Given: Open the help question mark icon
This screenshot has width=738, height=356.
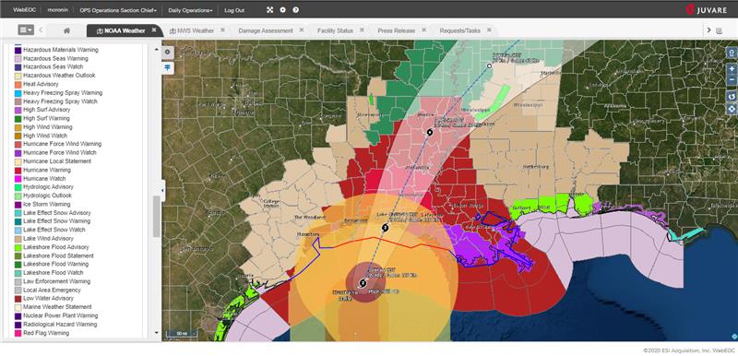Looking at the screenshot, I should 295,10.
